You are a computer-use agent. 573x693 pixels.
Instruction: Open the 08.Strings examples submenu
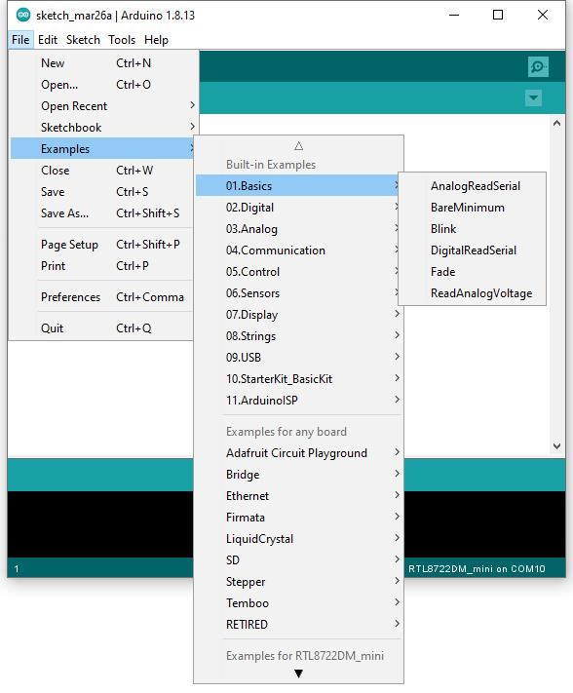tap(298, 336)
